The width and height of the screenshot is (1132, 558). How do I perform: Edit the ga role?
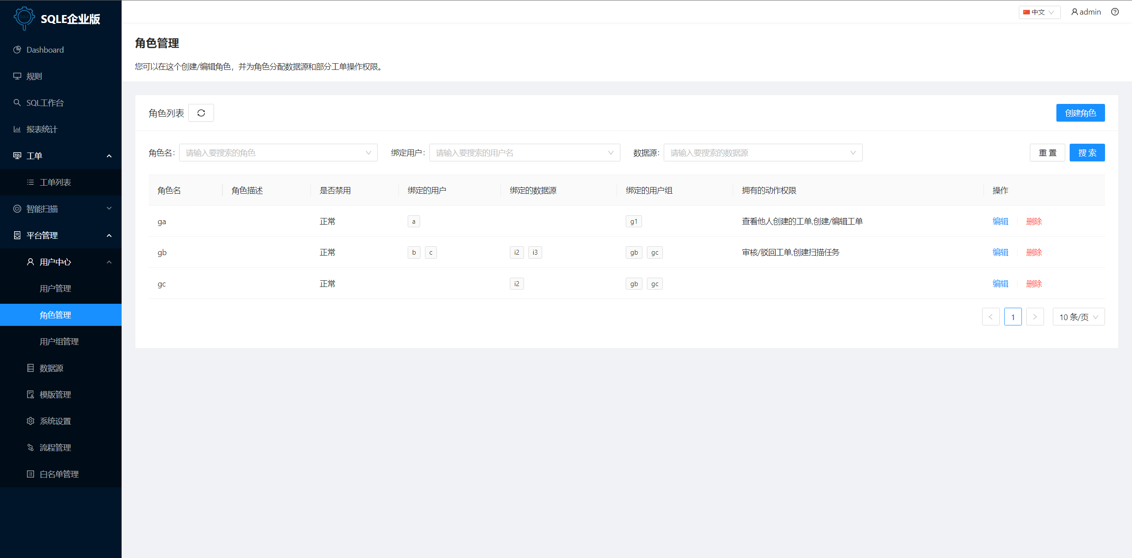[1000, 221]
